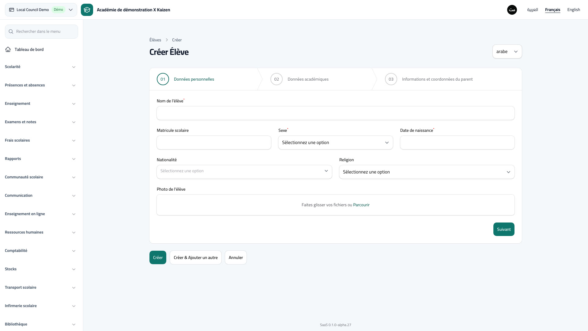Click the Suivant button
Viewport: 588px width, 331px height.
coord(504,229)
